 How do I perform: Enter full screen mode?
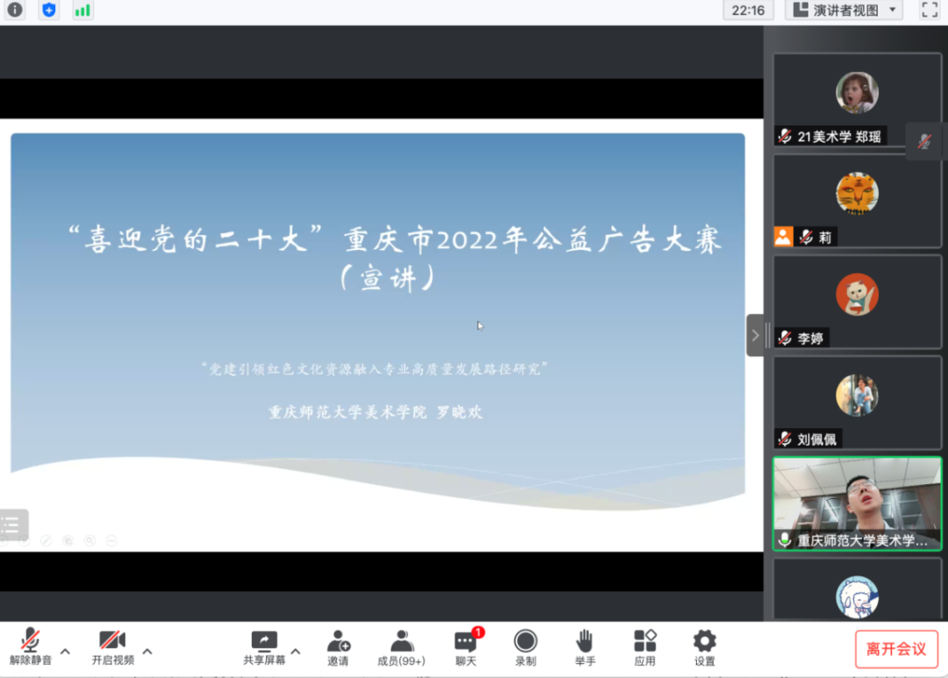click(929, 11)
